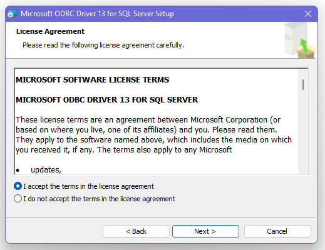The image size is (325, 250).
Task: Cancel the driver installation
Action: coord(277,231)
